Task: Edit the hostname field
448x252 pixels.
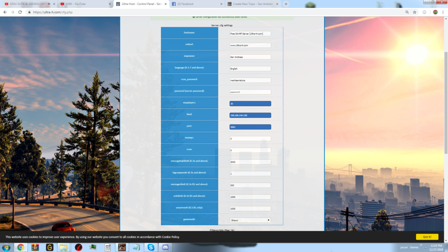Action: click(x=250, y=34)
